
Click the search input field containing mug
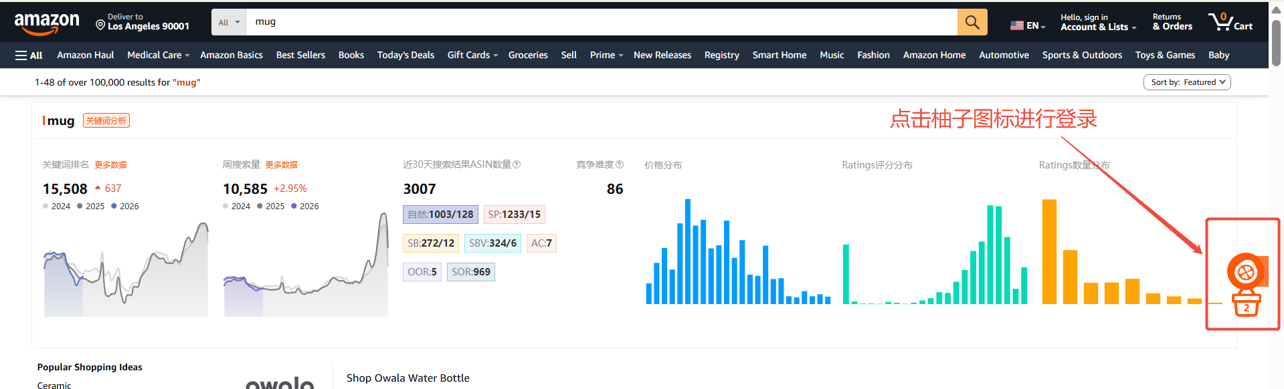602,22
